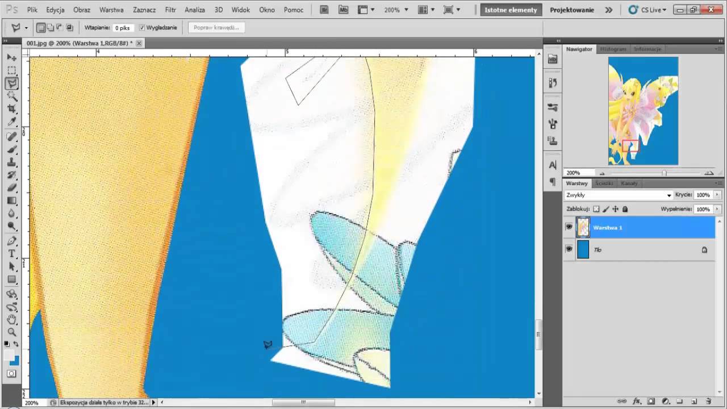Swap foreground and background colors
This screenshot has width=727, height=409.
coord(16,344)
